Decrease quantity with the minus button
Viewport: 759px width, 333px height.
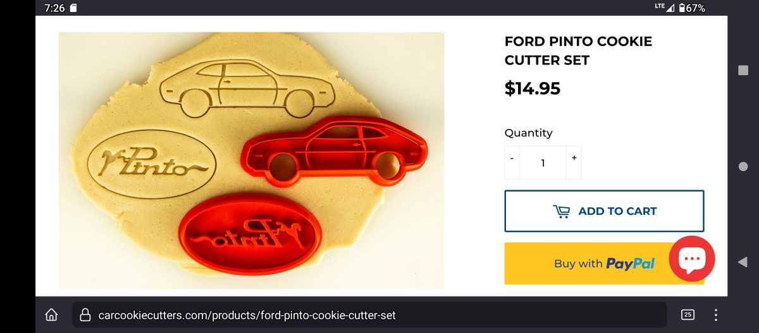pyautogui.click(x=512, y=158)
